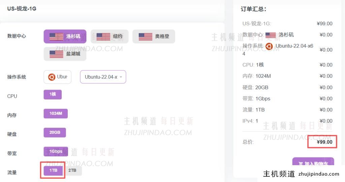Click the 带宽: 1Gbps summary line
The image size is (345, 182).
tap(256, 99)
